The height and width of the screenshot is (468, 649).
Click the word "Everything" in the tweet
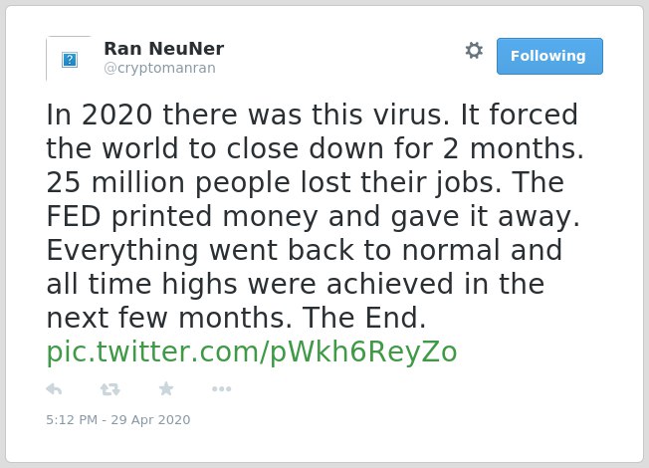click(122, 251)
